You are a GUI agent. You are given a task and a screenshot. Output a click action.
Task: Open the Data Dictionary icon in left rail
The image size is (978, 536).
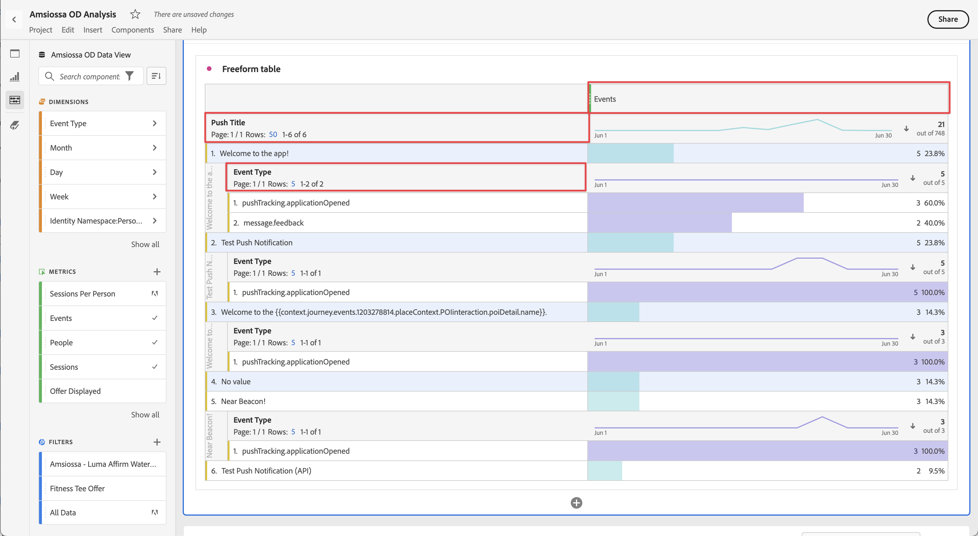(15, 125)
